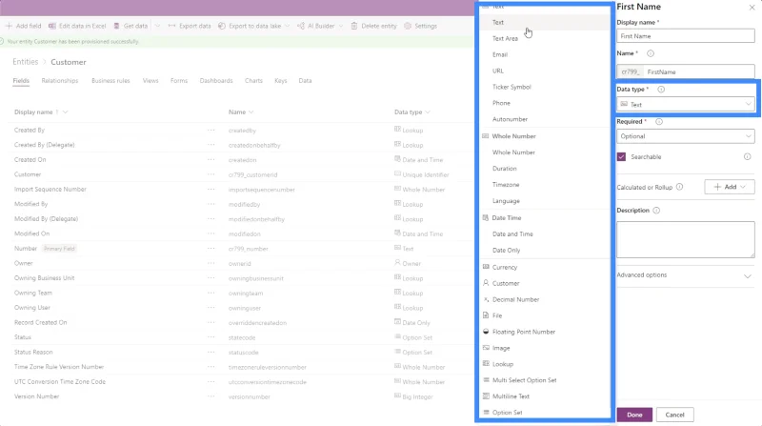Switch to the Forms tab
Viewport: 762px width, 426px height.
(179, 81)
